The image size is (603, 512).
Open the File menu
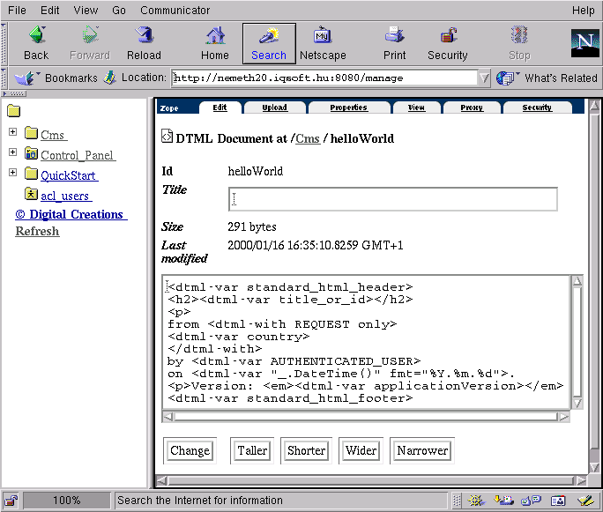pyautogui.click(x=17, y=11)
